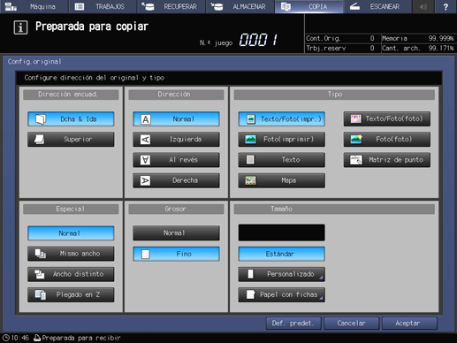Go to the ALMACENAR tab
The image size is (457, 343).
pos(240,6)
